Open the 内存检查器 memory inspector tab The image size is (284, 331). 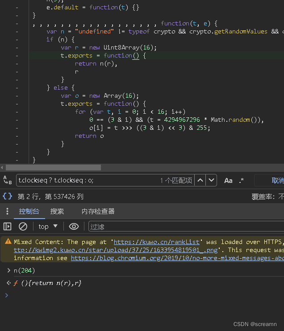[98, 211]
